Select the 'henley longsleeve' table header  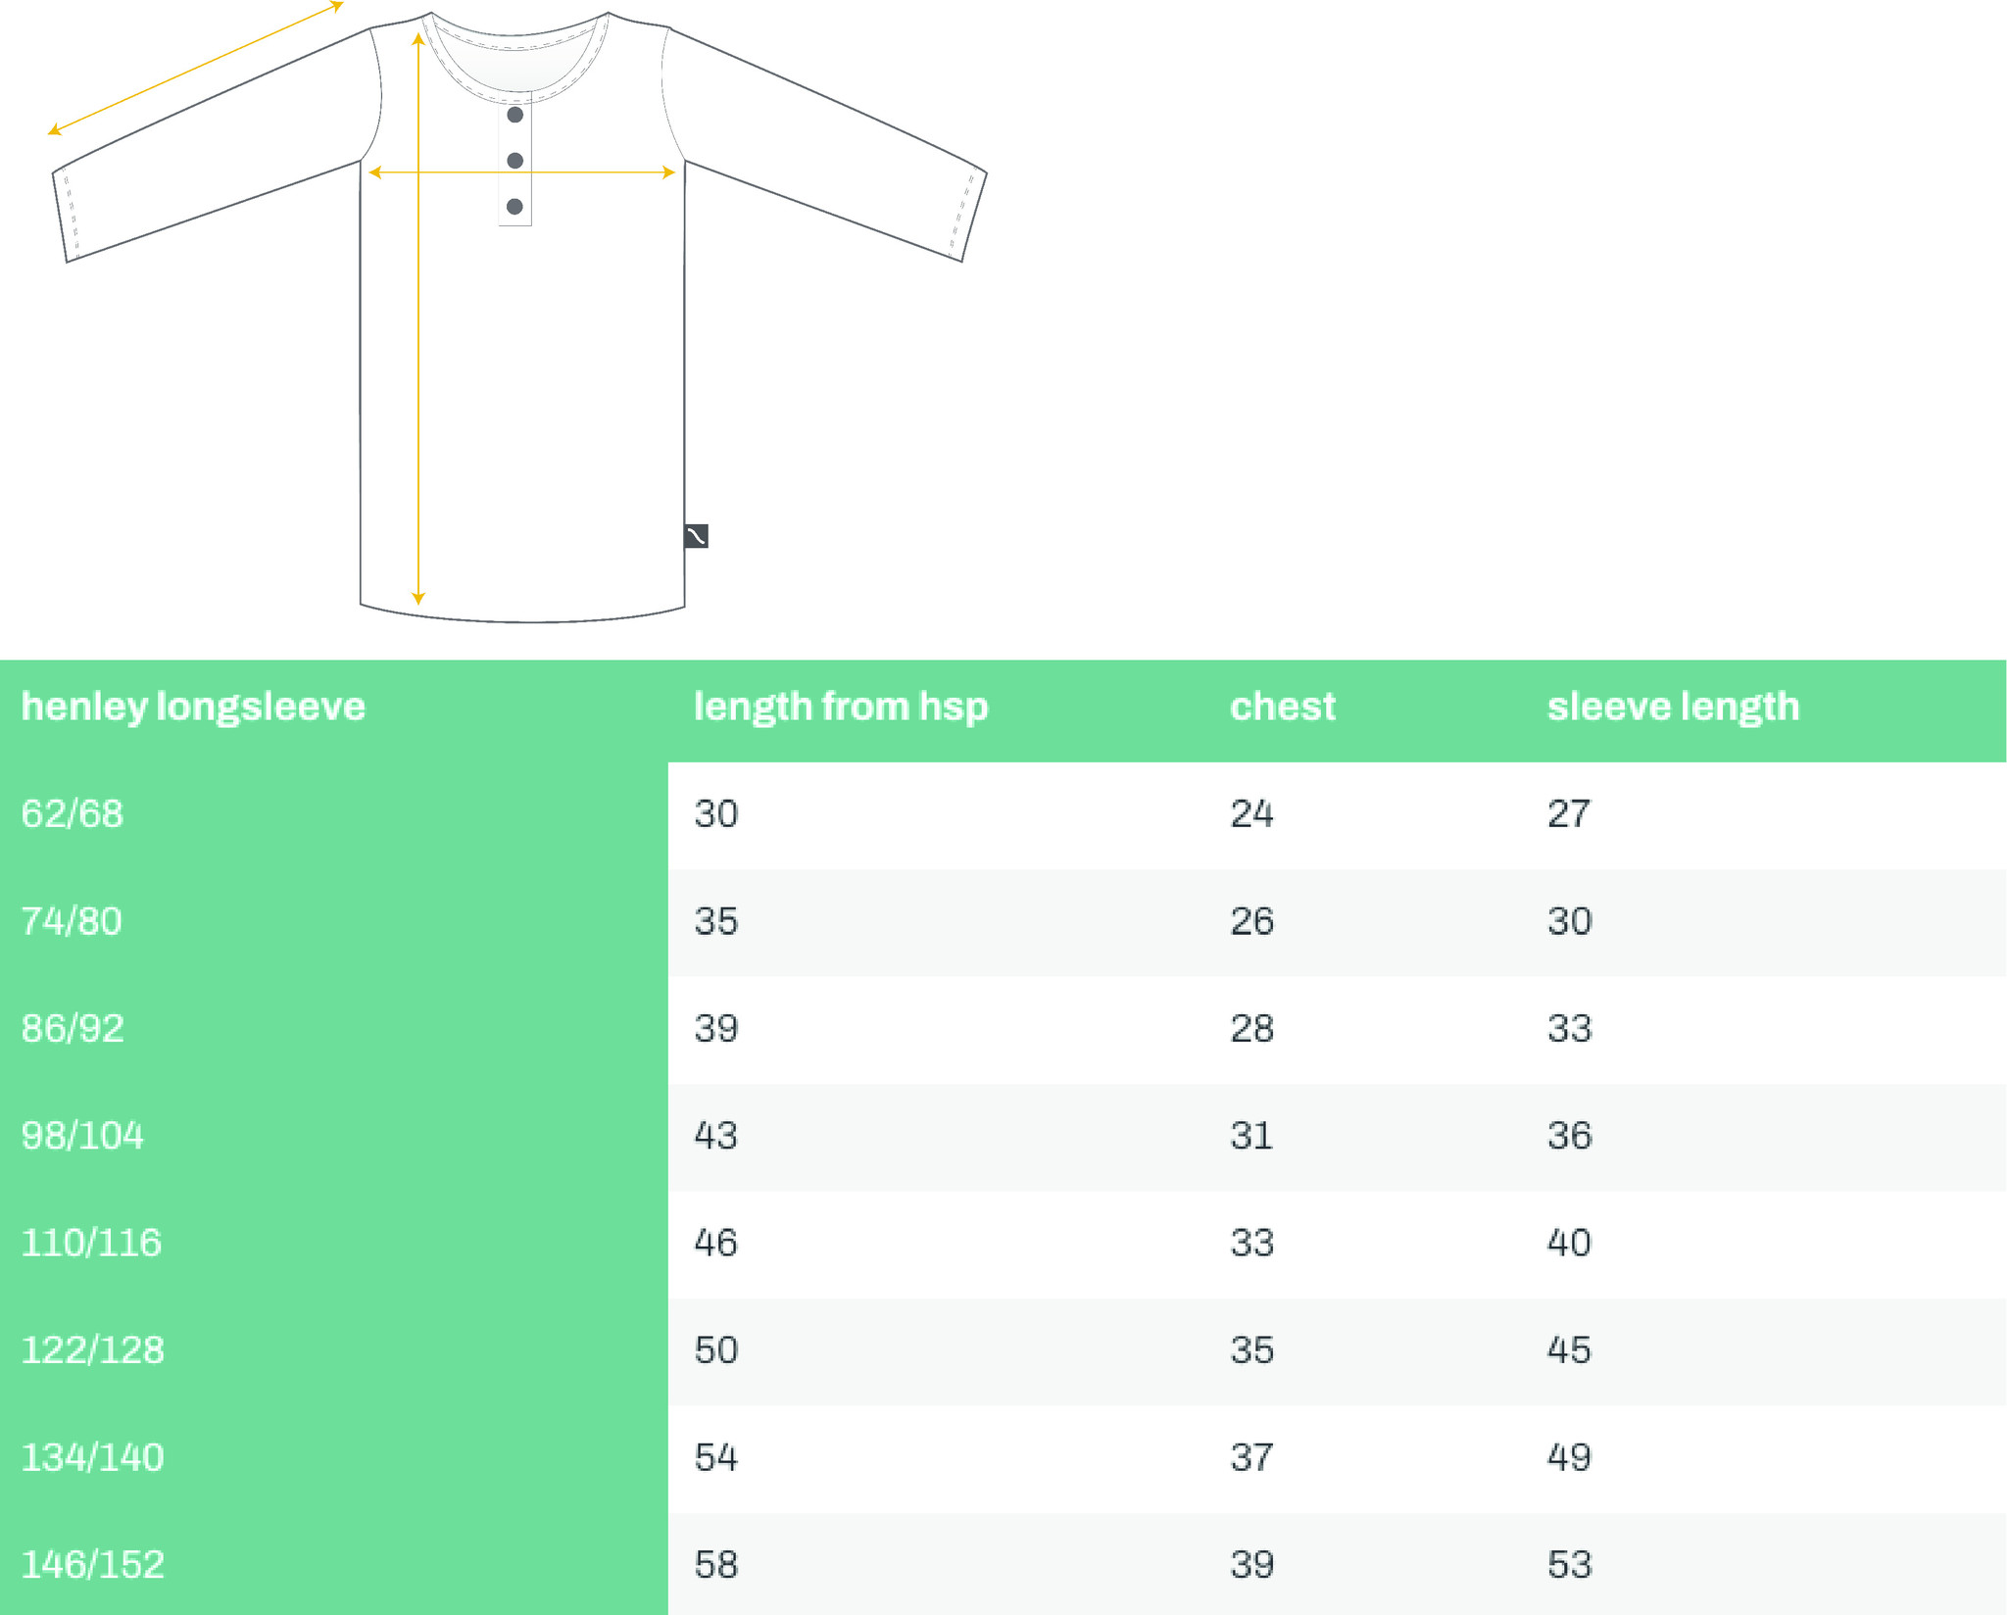[x=193, y=707]
